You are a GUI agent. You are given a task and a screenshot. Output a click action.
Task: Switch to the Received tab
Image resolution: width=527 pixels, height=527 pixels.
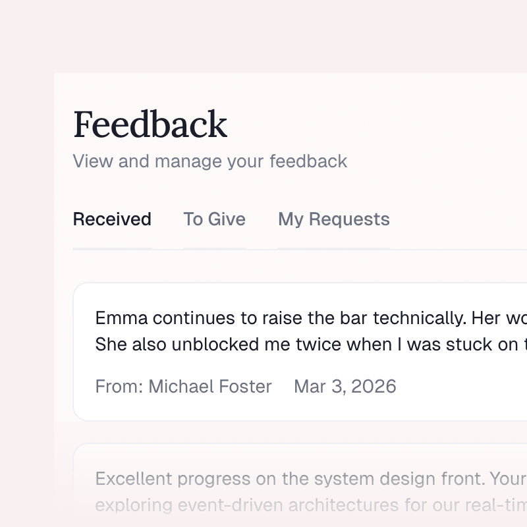coord(112,219)
